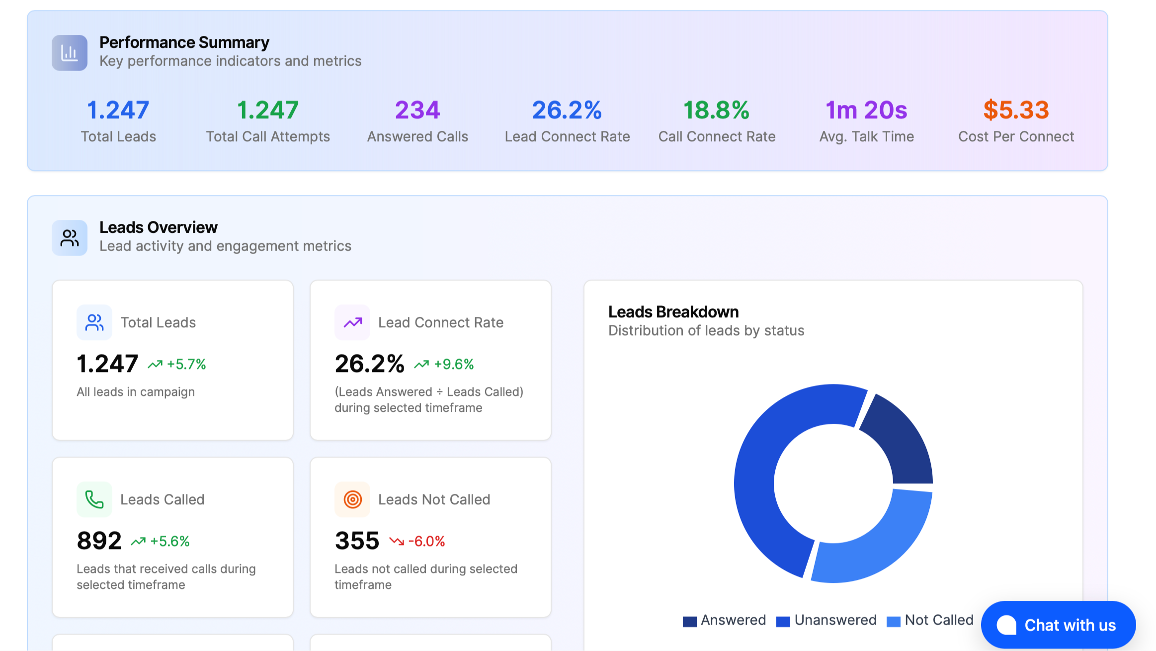Select the 892 Leads Called card
Image resolution: width=1156 pixels, height=651 pixels.
pyautogui.click(x=172, y=537)
